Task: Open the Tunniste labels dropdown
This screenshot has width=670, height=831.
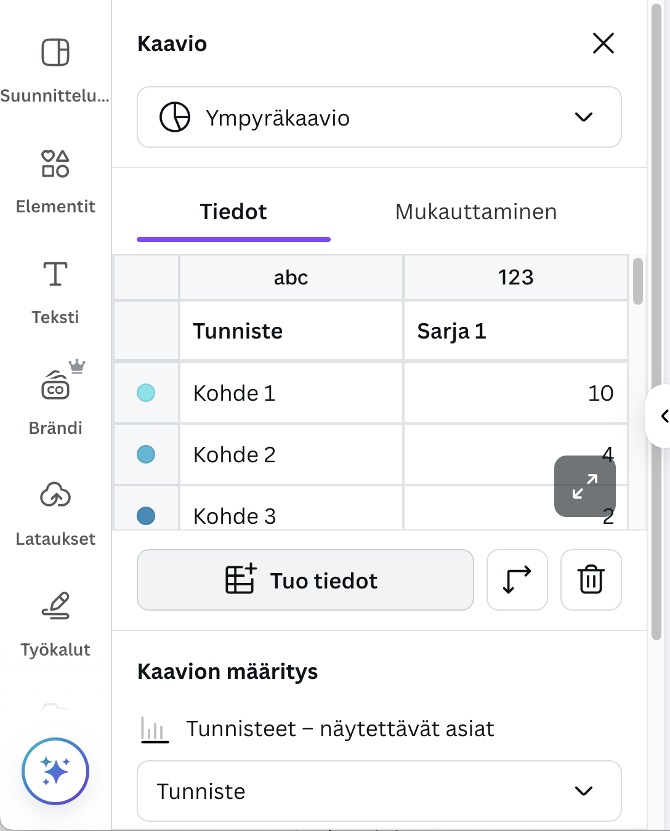Action: pyautogui.click(x=379, y=791)
